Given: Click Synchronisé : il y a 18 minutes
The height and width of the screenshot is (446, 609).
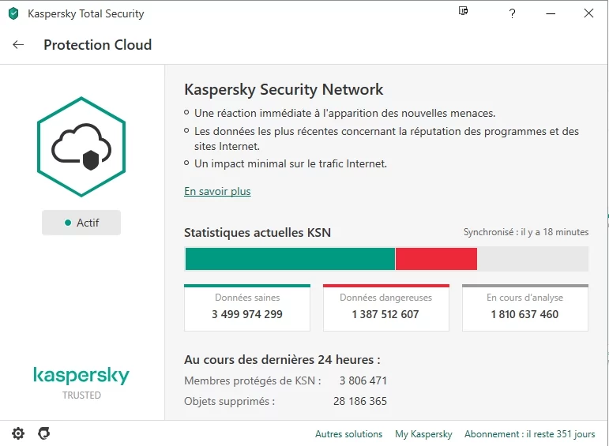Looking at the screenshot, I should point(526,232).
